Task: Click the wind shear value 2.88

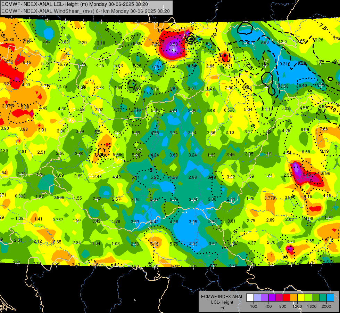Action: 192,177
